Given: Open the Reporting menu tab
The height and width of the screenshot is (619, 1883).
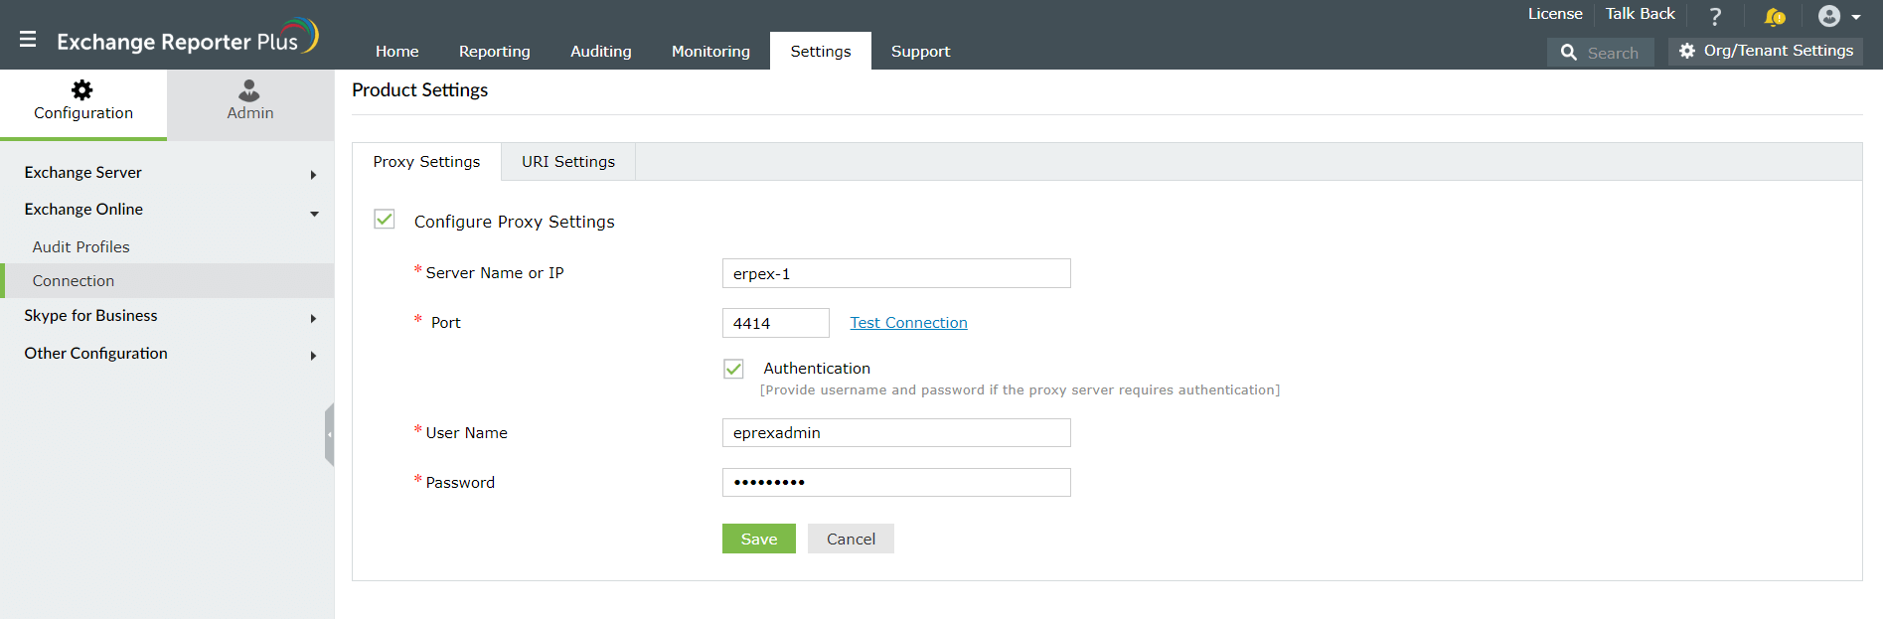Looking at the screenshot, I should [494, 52].
